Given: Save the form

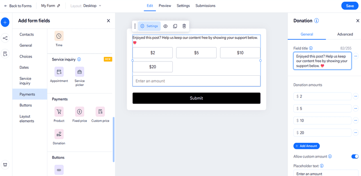Looking at the screenshot, I should 350,6.
